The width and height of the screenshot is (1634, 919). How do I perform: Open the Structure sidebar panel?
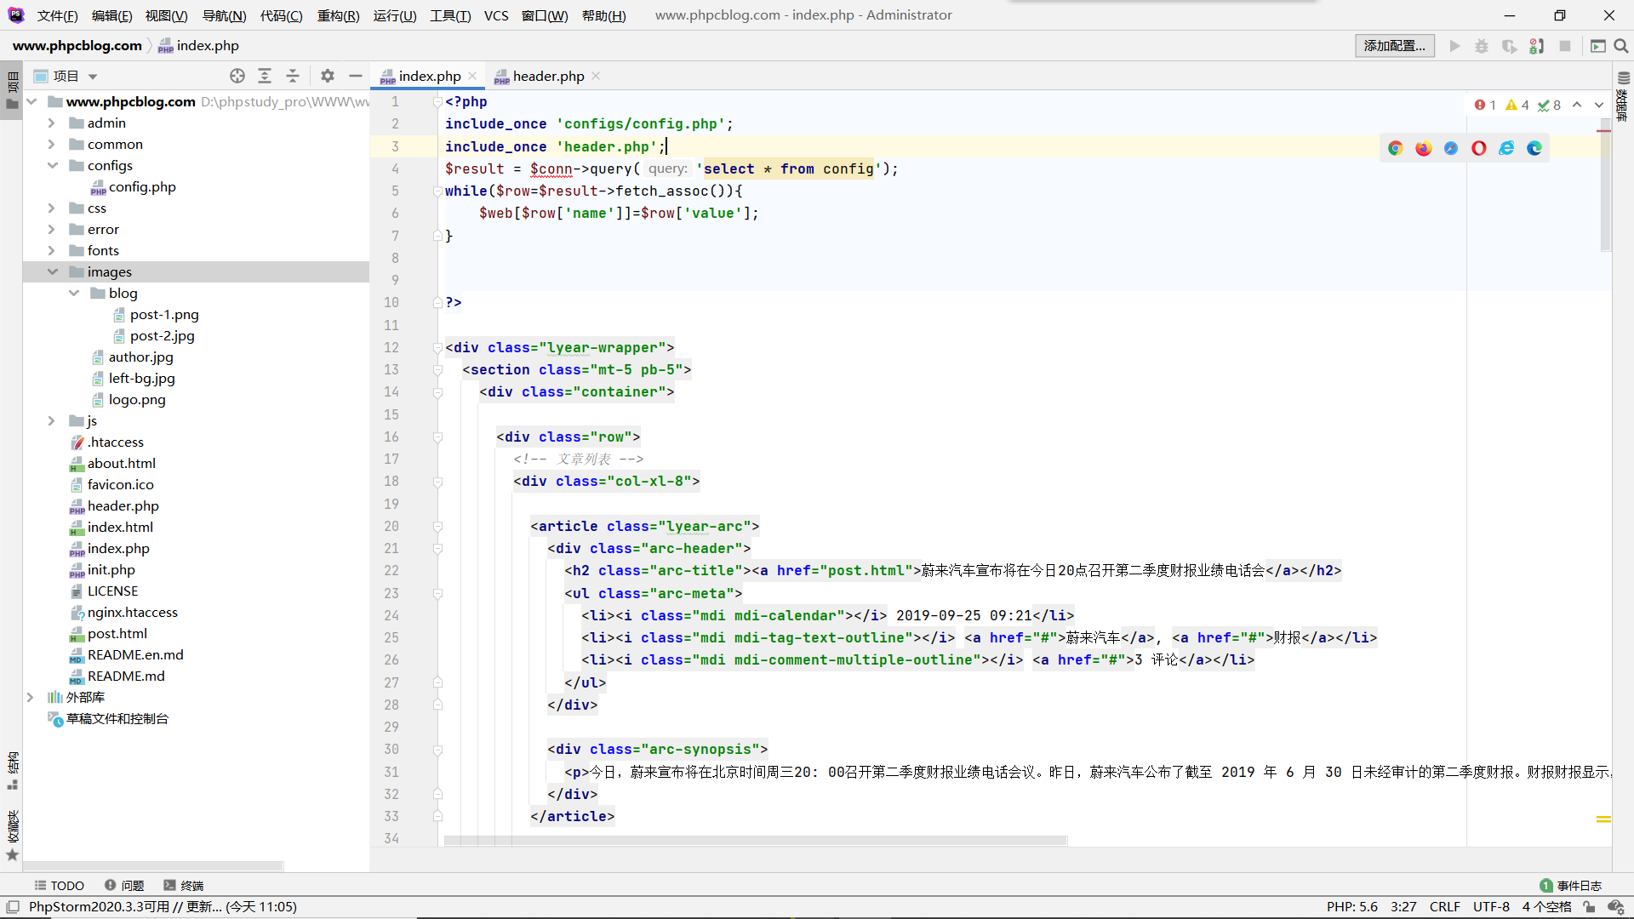[12, 770]
